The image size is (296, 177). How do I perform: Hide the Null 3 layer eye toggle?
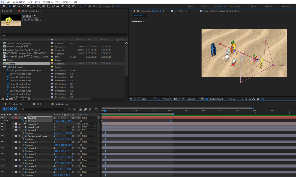[2, 118]
